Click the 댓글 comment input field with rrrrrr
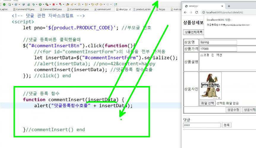256x148 pixels. (202, 125)
